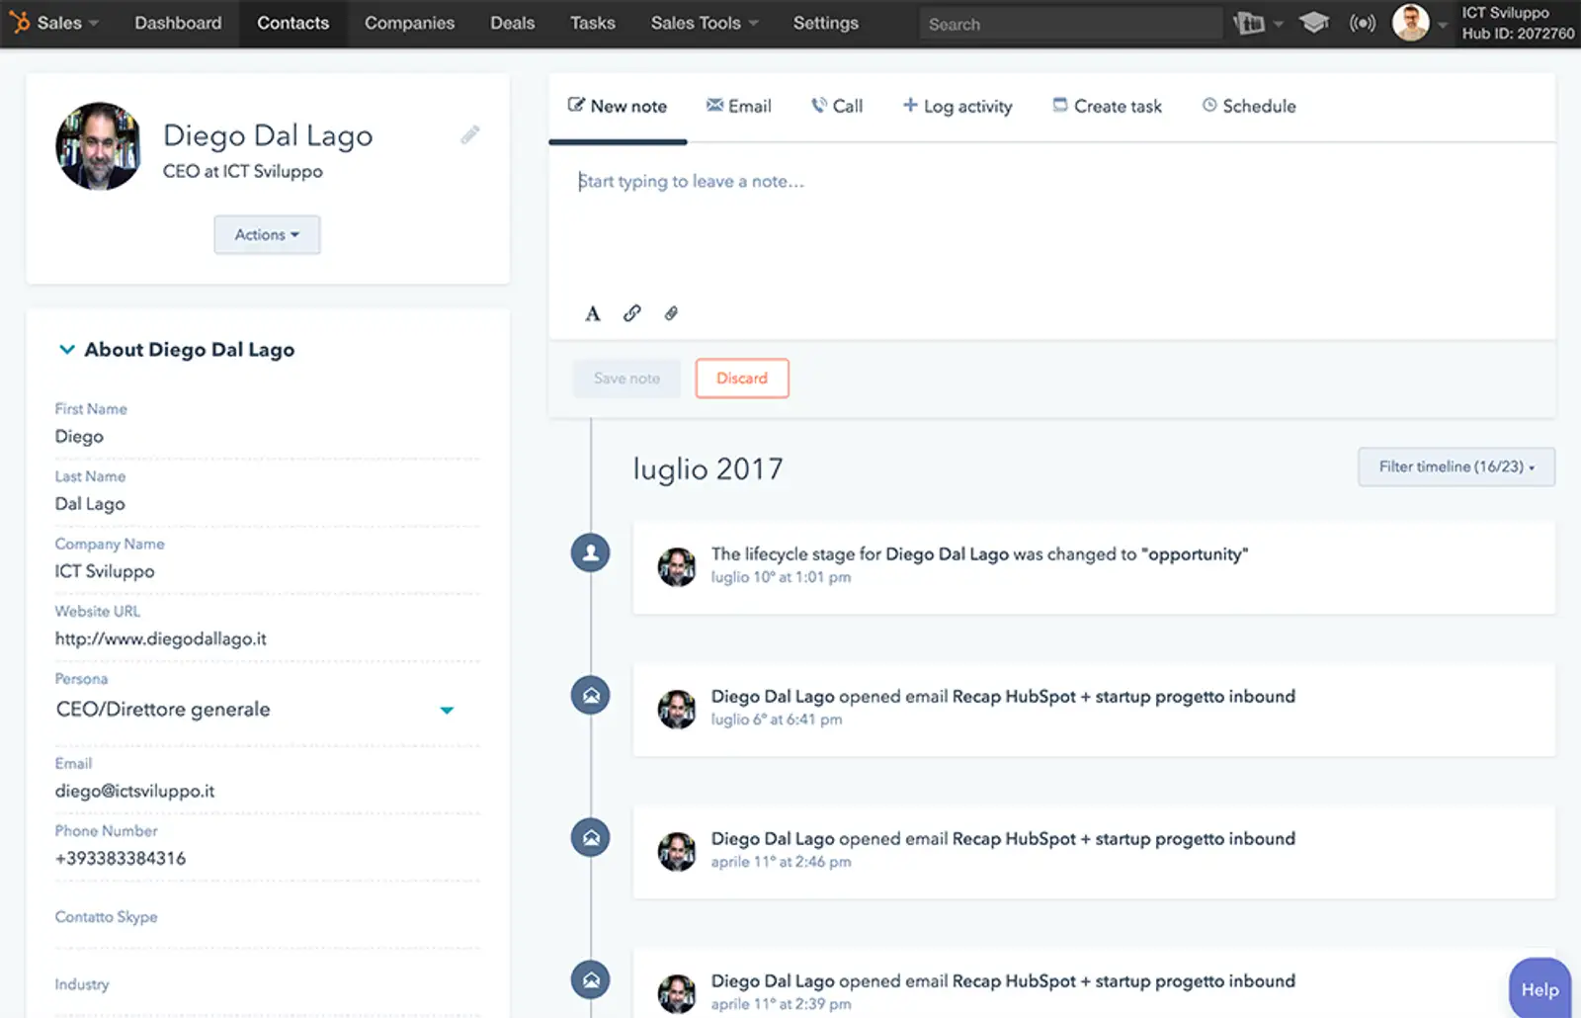
Task: Switch to the Call tab
Action: 837,106
